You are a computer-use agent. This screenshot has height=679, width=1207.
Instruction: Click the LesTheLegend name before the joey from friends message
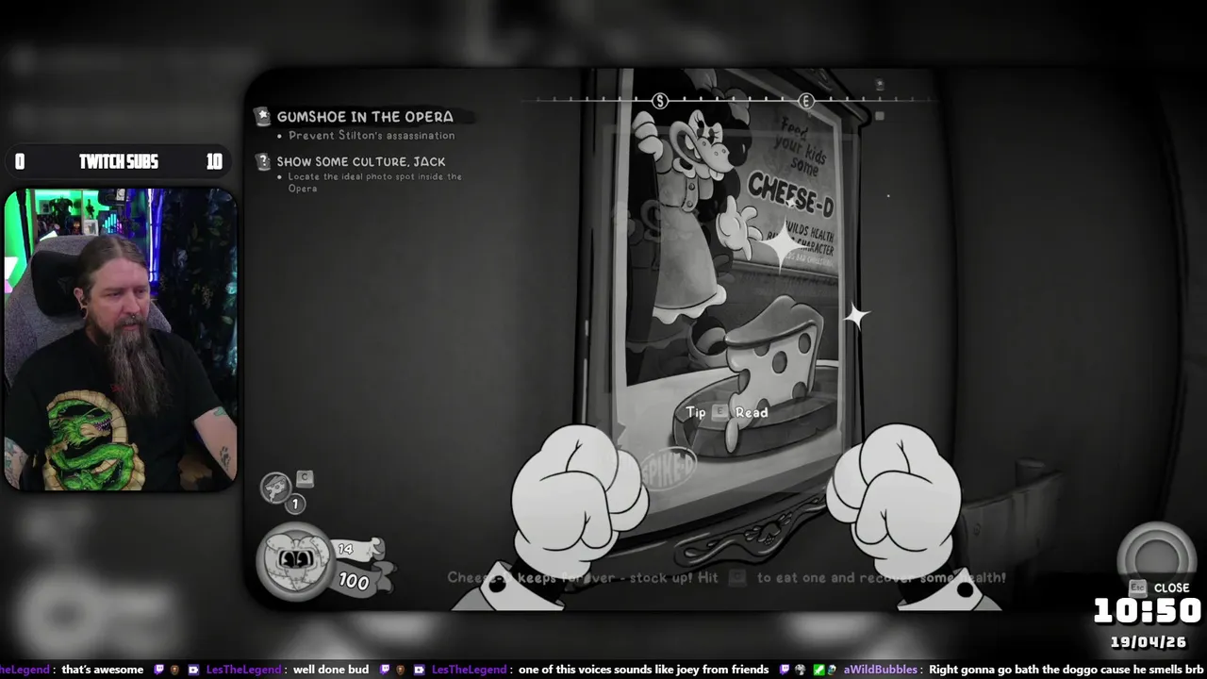tap(470, 670)
